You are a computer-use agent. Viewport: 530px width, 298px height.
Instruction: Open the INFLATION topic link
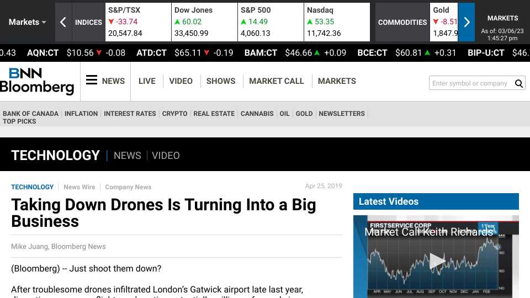(x=81, y=114)
